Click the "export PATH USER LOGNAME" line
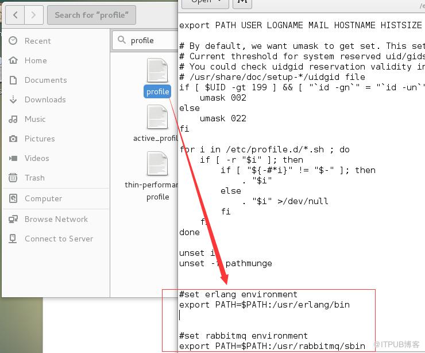425x353 pixels. pos(300,25)
